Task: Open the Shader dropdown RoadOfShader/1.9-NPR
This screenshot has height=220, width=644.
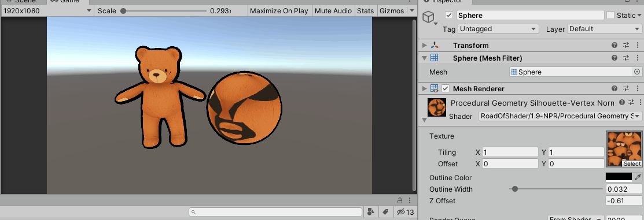Action: pyautogui.click(x=560, y=116)
